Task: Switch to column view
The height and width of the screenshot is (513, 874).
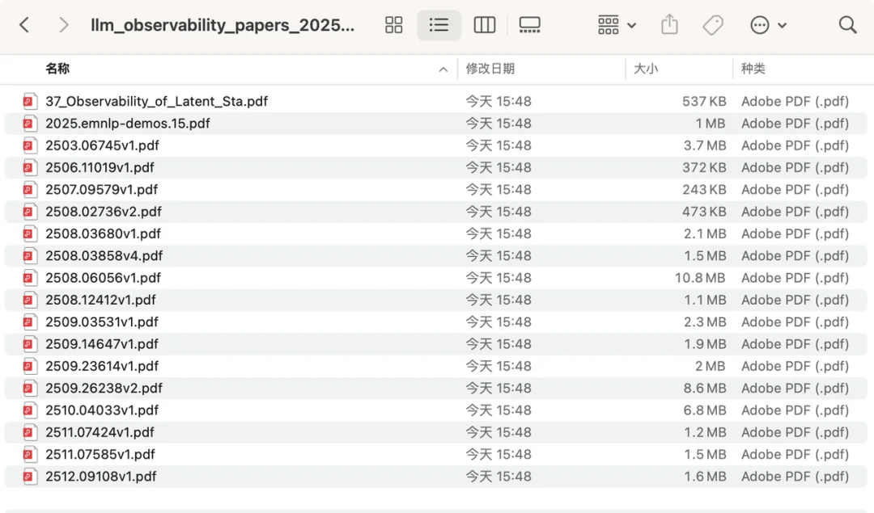Action: 484,25
